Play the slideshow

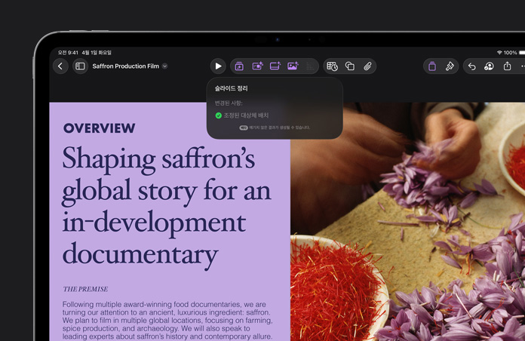(218, 66)
